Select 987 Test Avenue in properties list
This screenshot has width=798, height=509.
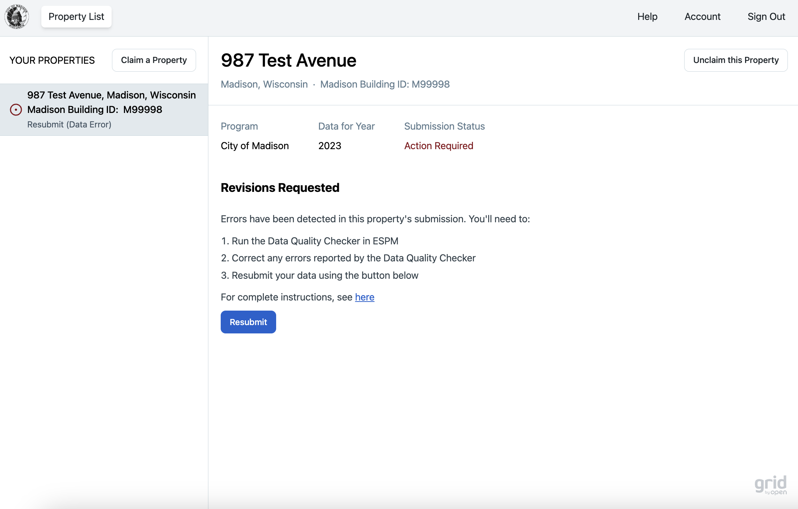(111, 95)
